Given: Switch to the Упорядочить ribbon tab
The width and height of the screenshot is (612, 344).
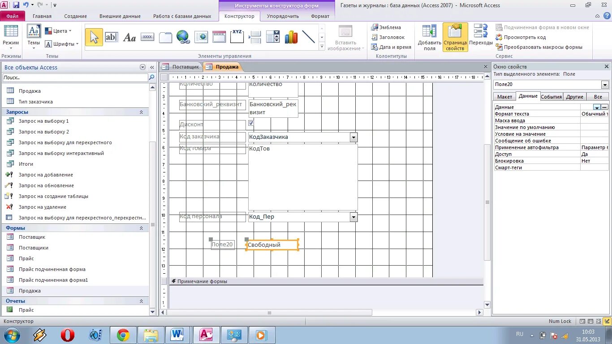Looking at the screenshot, I should [283, 16].
